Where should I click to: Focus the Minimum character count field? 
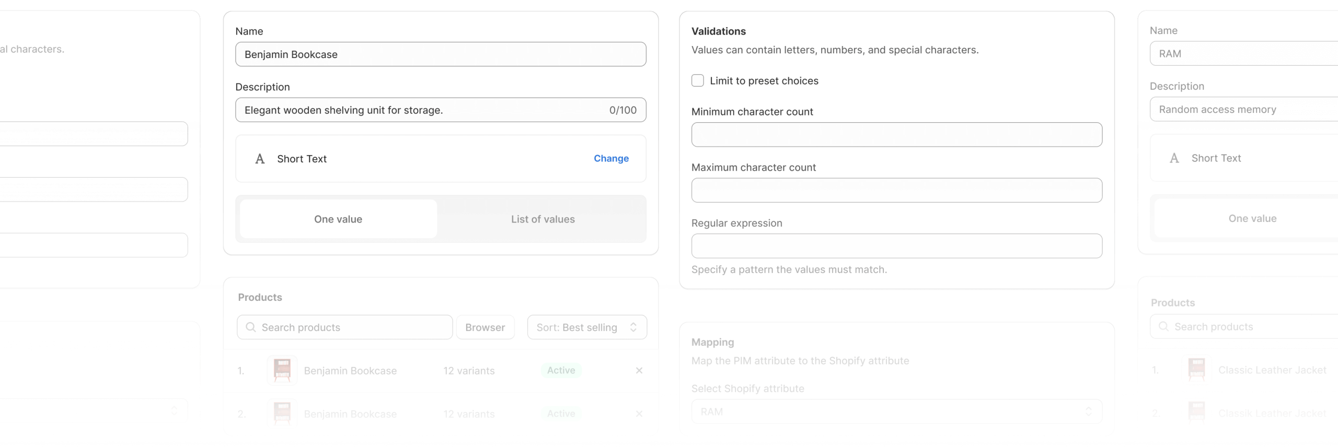(896, 135)
